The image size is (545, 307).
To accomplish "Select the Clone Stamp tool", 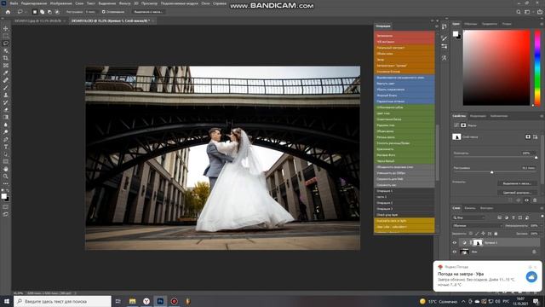I will (6, 95).
